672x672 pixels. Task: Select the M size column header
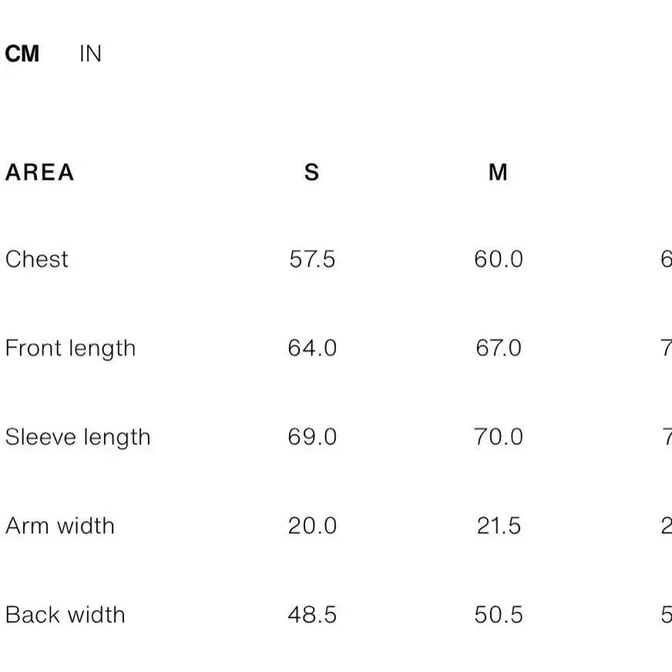coord(498,172)
